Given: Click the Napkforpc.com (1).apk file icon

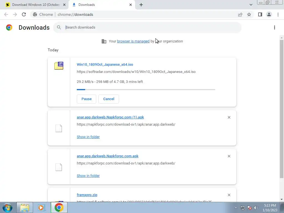Looking at the screenshot, I should click(59, 128).
